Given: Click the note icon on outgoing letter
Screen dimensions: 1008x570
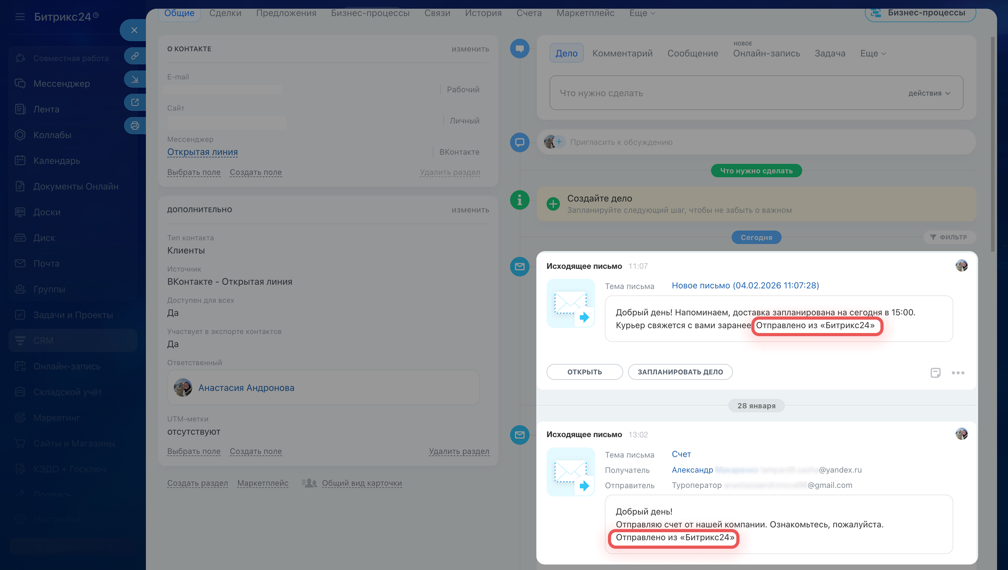Looking at the screenshot, I should coord(935,373).
